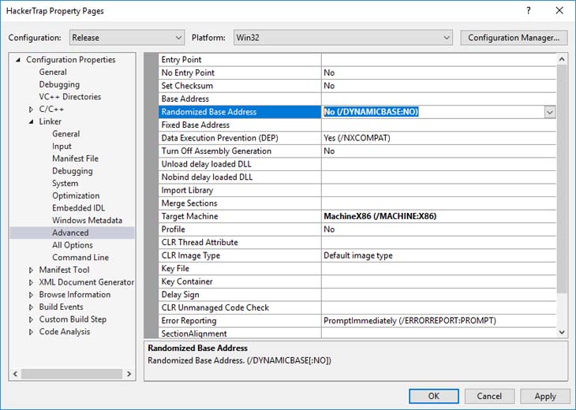Select the No Entry Point property row
576x410 pixels.
click(357, 73)
